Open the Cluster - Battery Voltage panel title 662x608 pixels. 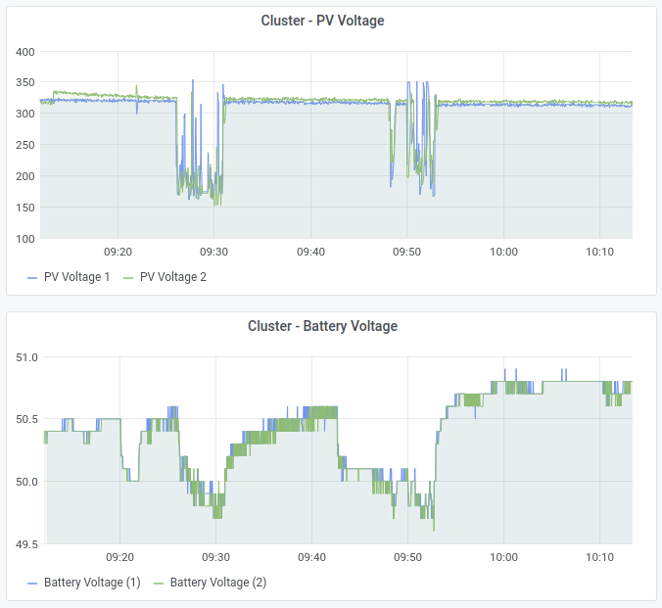point(322,326)
